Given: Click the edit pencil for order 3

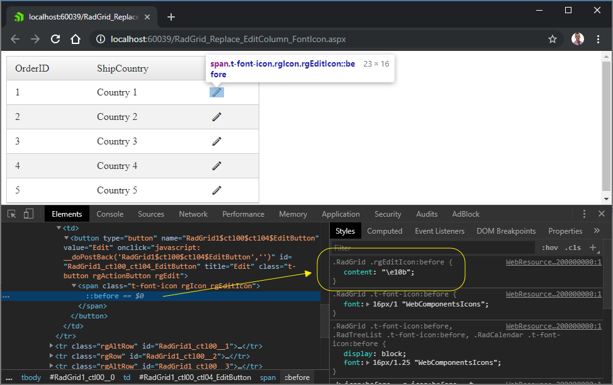Looking at the screenshot, I should [x=217, y=141].
